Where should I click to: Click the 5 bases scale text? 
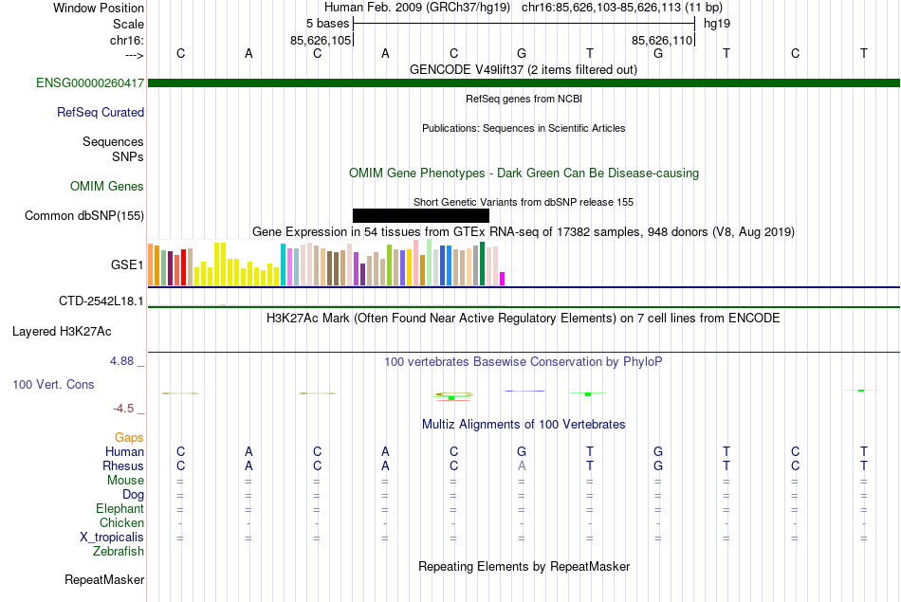(x=327, y=24)
